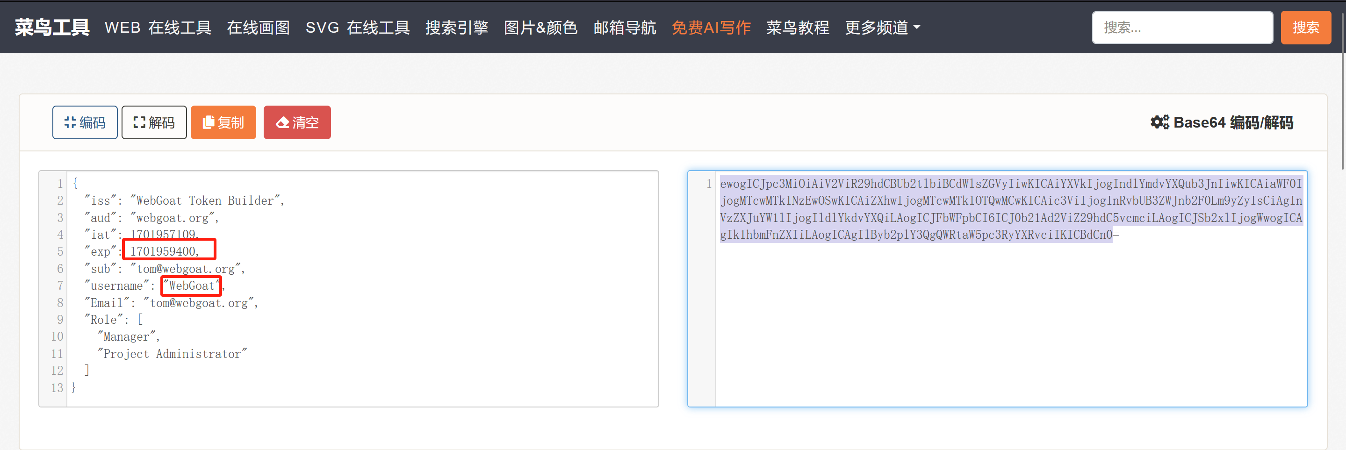The image size is (1346, 450).
Task: Click the 解码 decode button
Action: (154, 123)
